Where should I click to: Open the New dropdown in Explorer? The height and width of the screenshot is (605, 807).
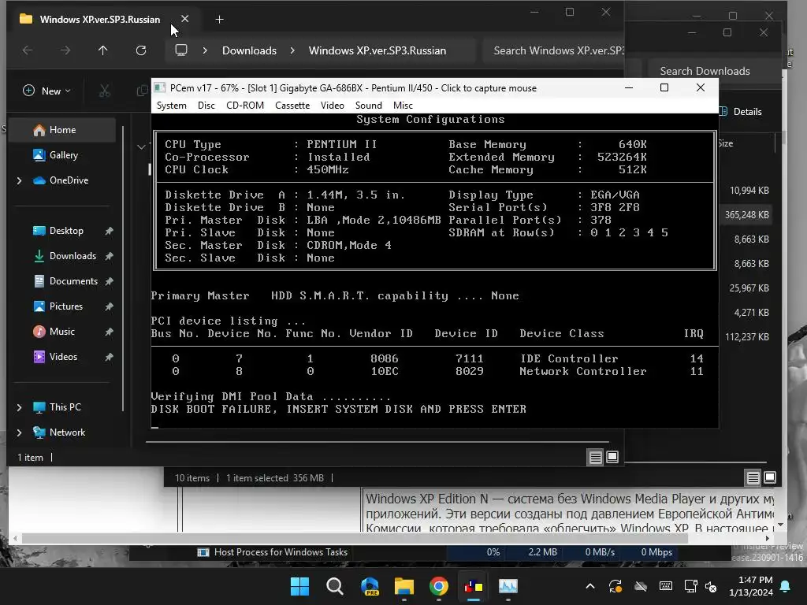point(46,91)
